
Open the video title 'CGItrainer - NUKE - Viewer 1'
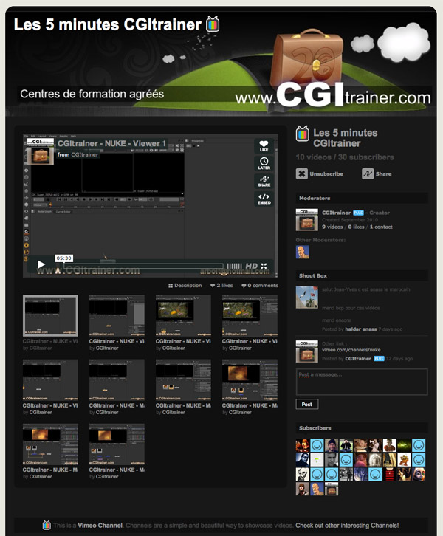pyautogui.click(x=111, y=143)
